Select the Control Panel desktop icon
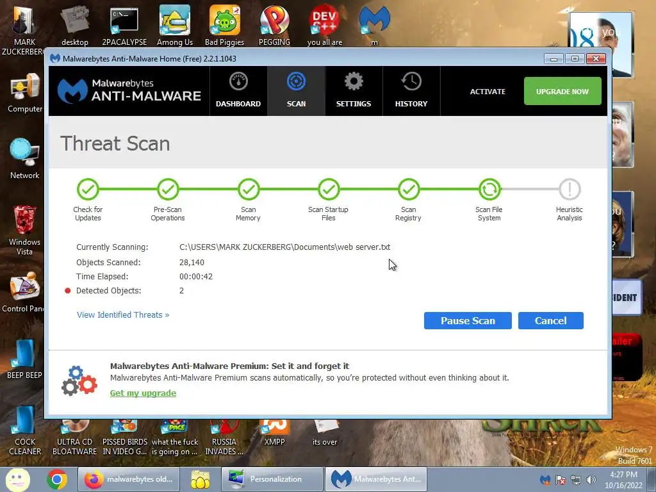 click(x=23, y=292)
